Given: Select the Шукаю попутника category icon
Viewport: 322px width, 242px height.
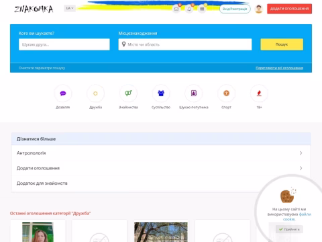Looking at the screenshot, I should pyautogui.click(x=194, y=93).
